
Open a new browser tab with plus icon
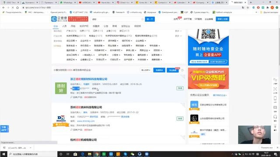point(251,3)
